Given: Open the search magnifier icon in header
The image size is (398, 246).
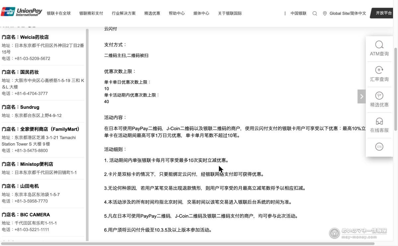Looking at the screenshot, I should coord(315,13).
